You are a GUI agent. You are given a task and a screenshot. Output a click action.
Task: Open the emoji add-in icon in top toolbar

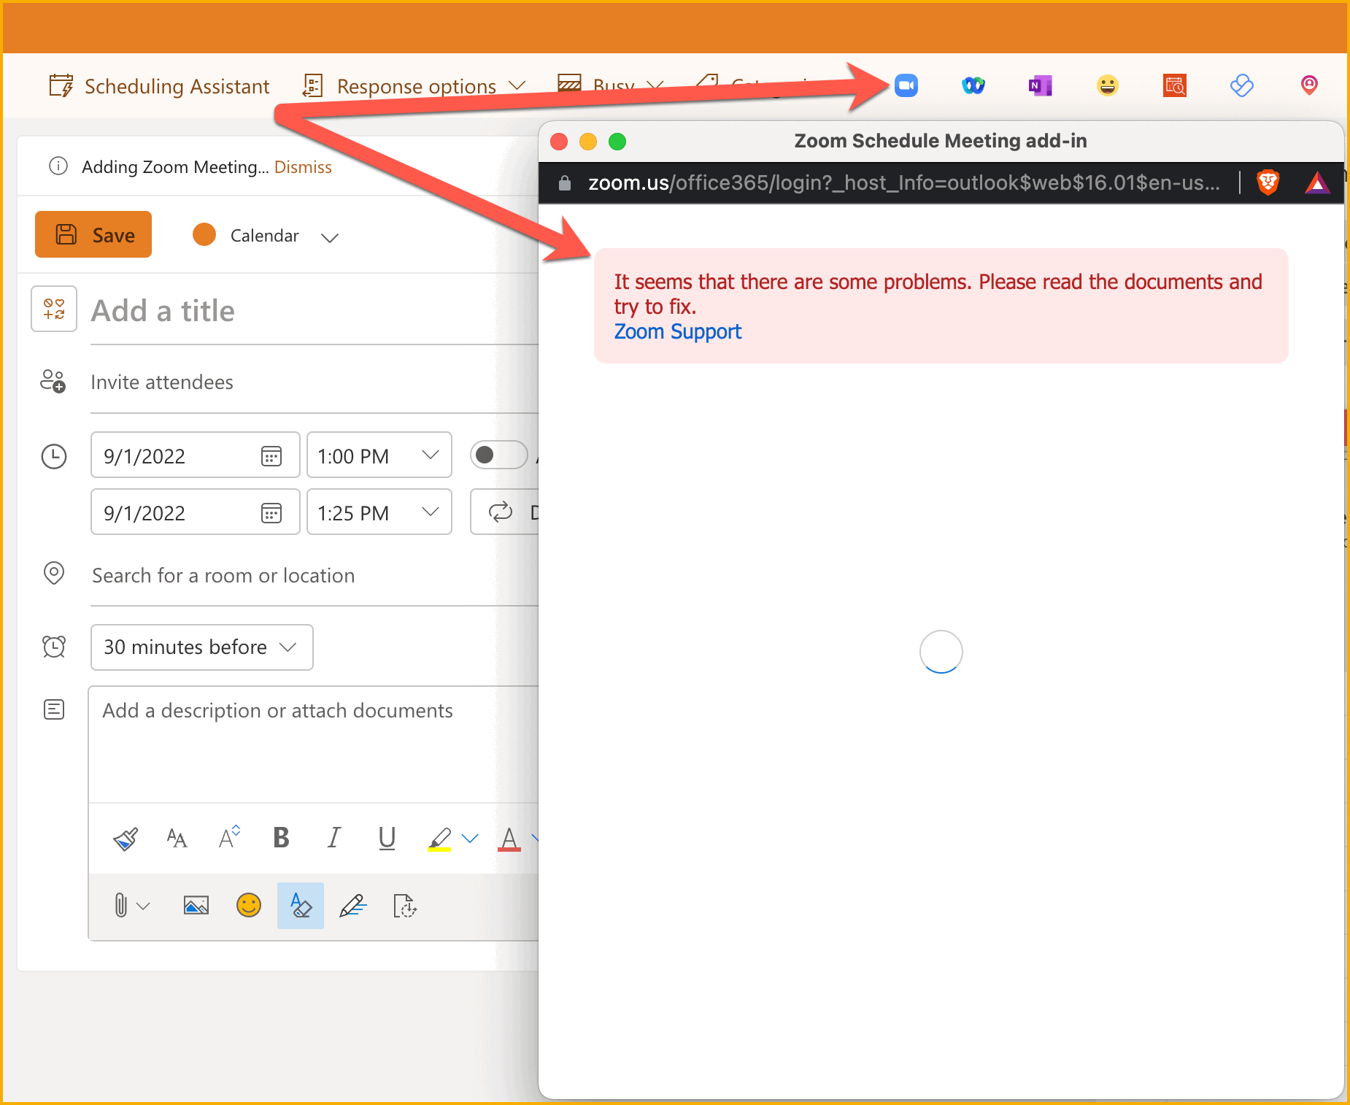click(1107, 86)
